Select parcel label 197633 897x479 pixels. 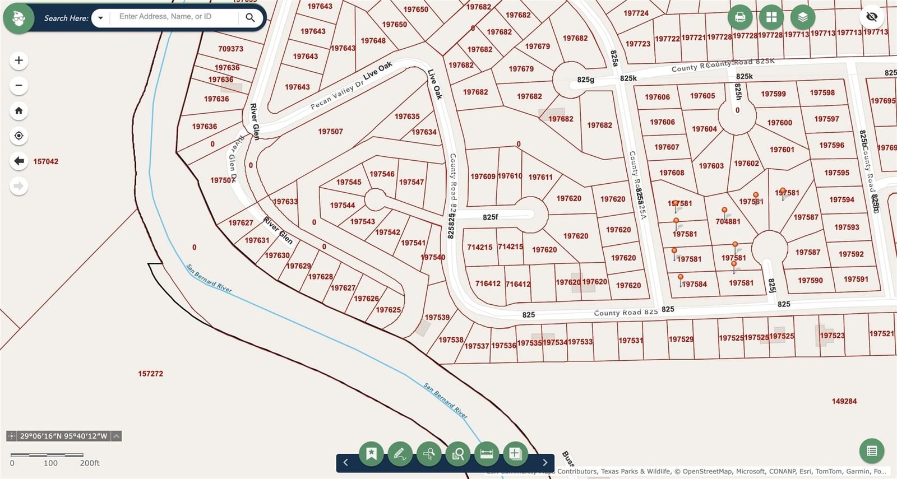coord(285,202)
